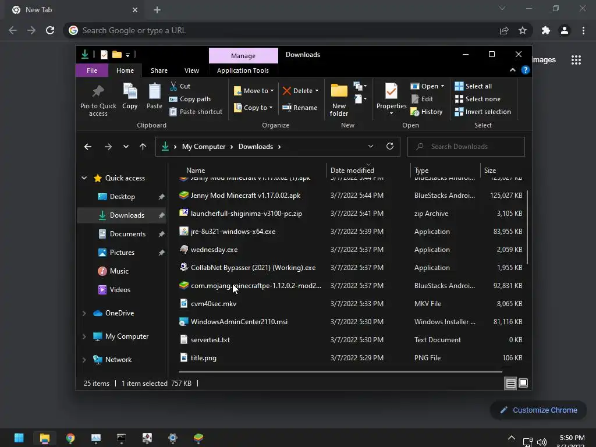This screenshot has height=447, width=596.
Task: Click Select none in ribbon
Action: pyautogui.click(x=478, y=99)
